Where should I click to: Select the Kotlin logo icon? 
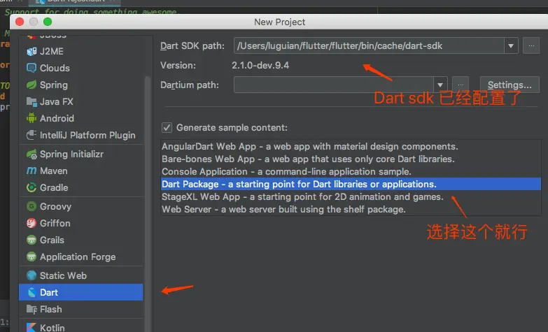point(31,328)
